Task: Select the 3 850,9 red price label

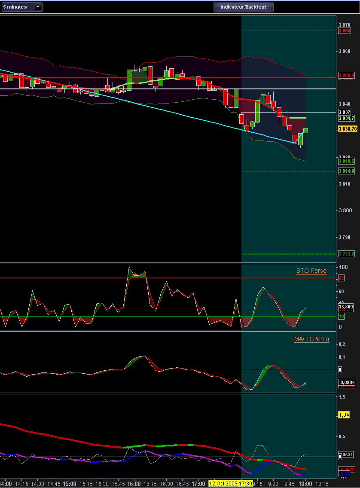Action: [x=346, y=75]
